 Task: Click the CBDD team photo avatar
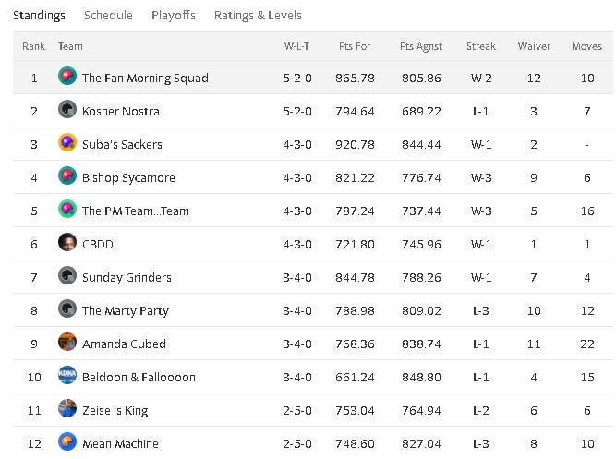pos(67,243)
